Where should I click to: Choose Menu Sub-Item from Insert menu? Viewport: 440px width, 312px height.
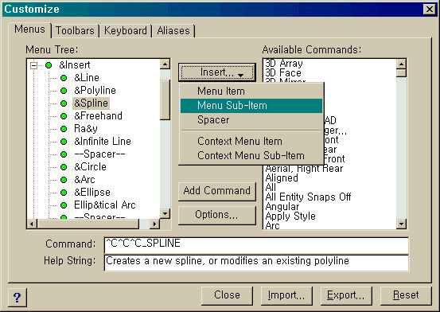[251, 106]
